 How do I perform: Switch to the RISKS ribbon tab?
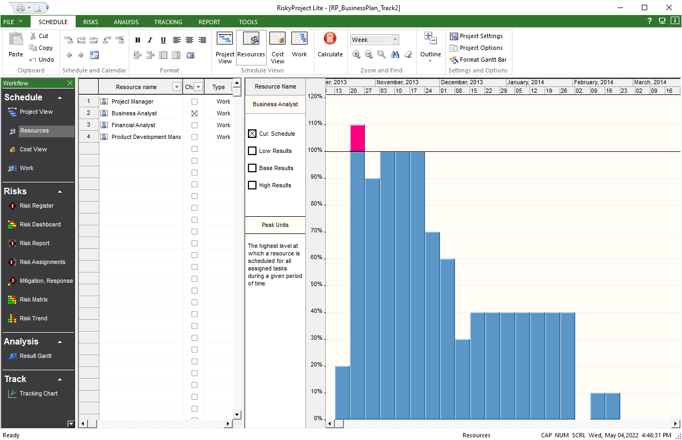point(91,22)
